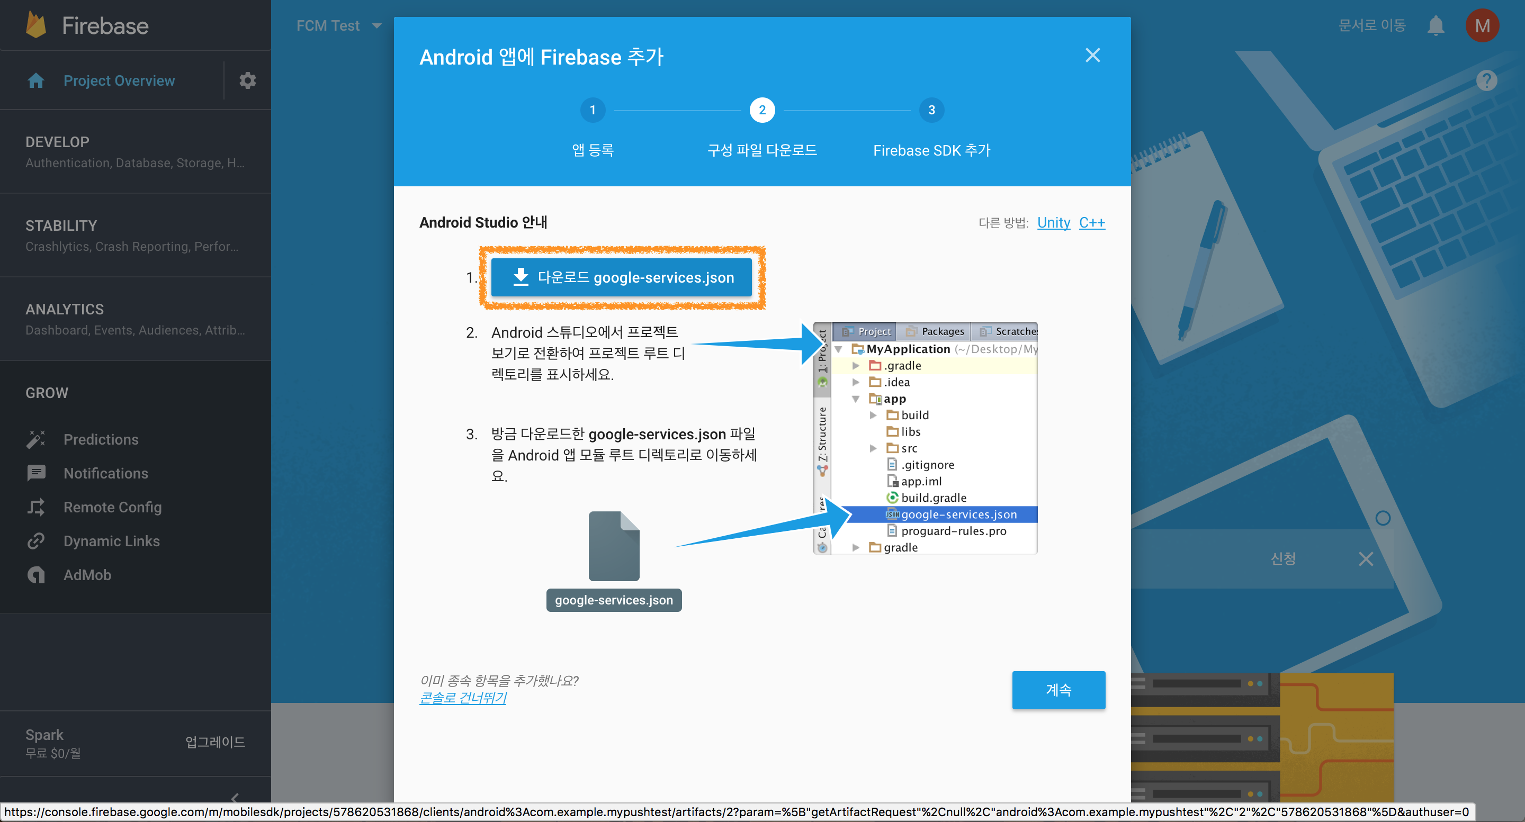The image size is (1525, 822).
Task: Click the Android Studio 안내 heading
Action: tap(483, 222)
